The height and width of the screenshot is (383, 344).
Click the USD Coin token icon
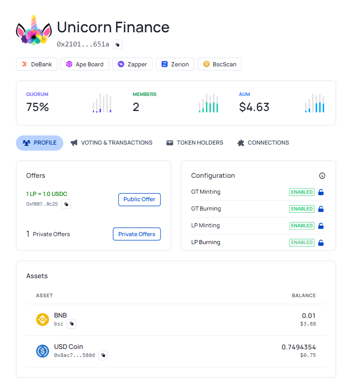pyautogui.click(x=42, y=351)
